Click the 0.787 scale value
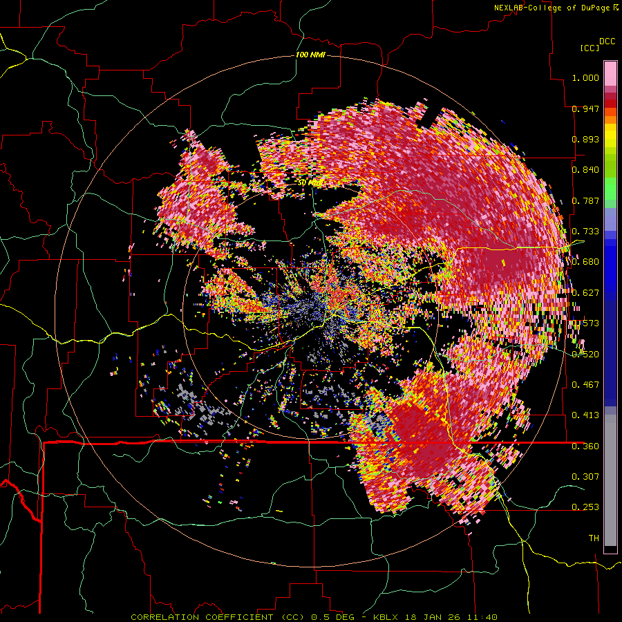This screenshot has height=622, width=622. pyautogui.click(x=585, y=200)
